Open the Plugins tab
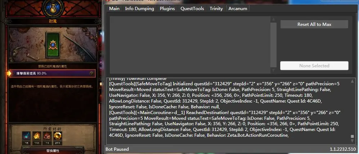This screenshot has height=154, width=359. 167,9
